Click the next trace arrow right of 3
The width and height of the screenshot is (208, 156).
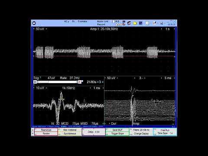click(x=103, y=82)
